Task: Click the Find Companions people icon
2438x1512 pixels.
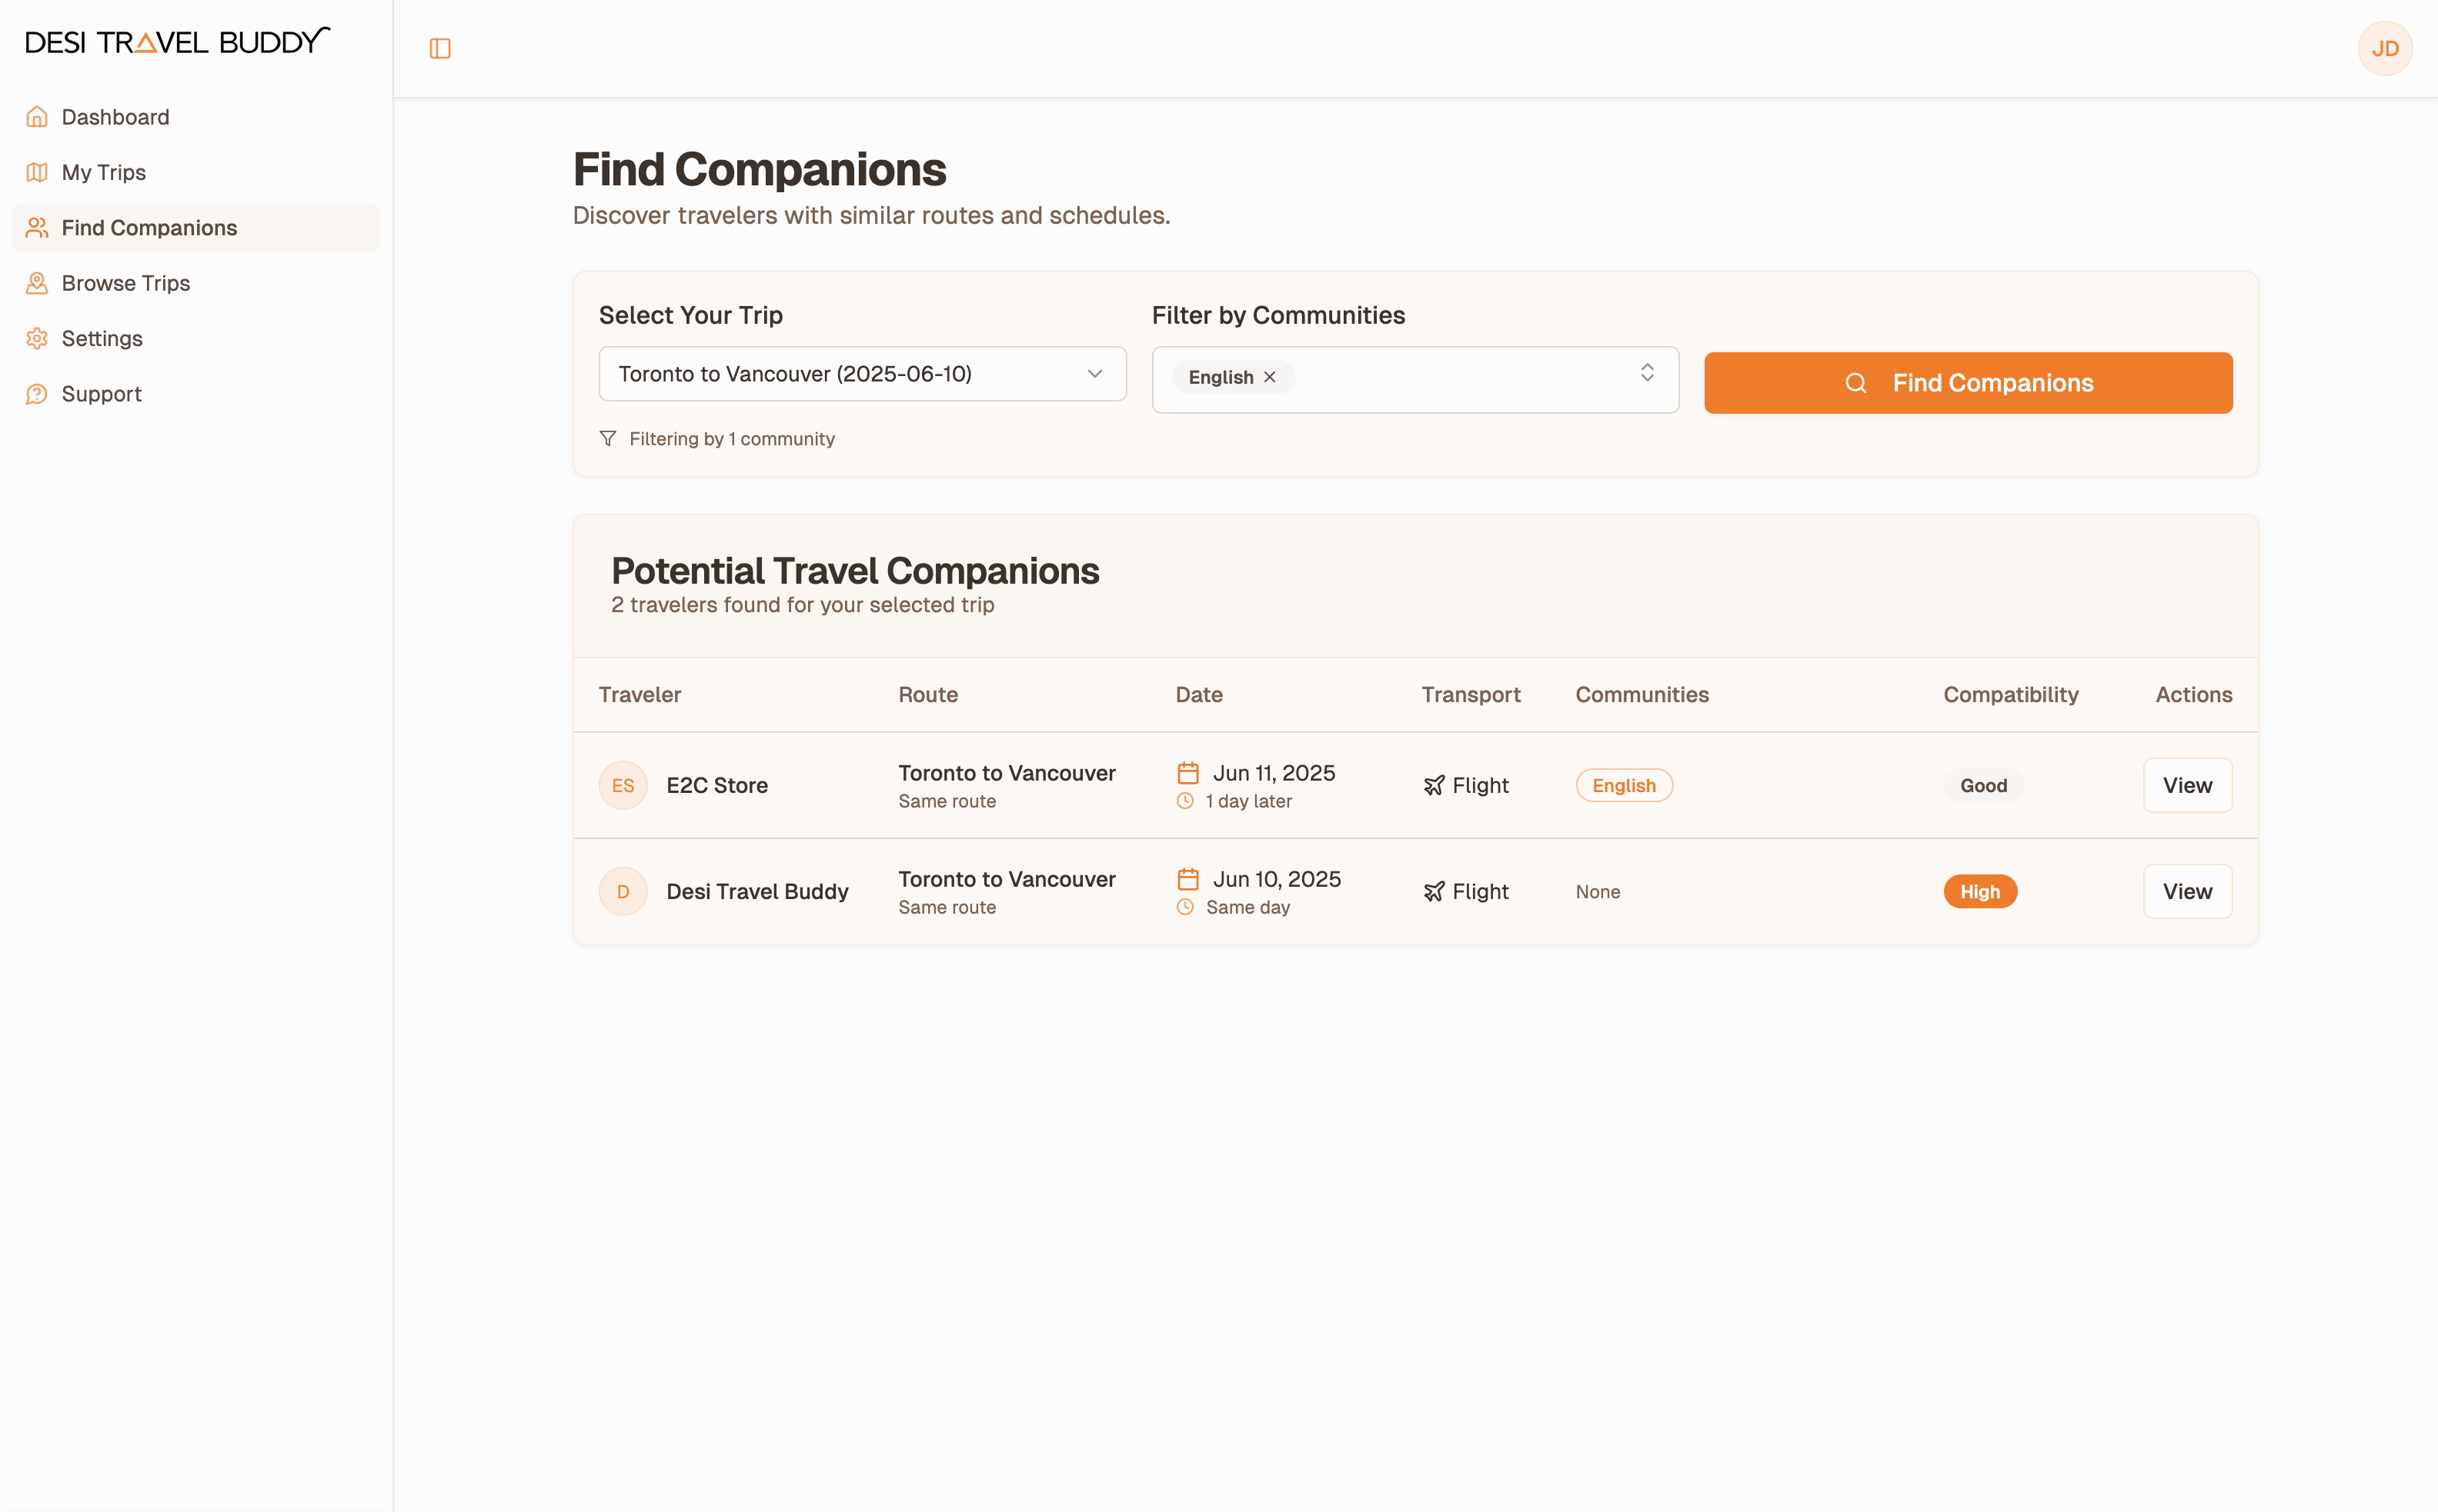Action: pyautogui.click(x=37, y=227)
